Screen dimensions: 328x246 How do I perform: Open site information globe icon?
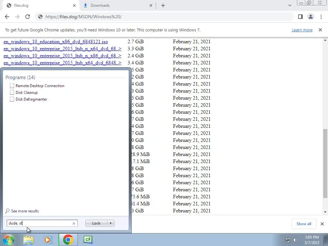pos(40,17)
